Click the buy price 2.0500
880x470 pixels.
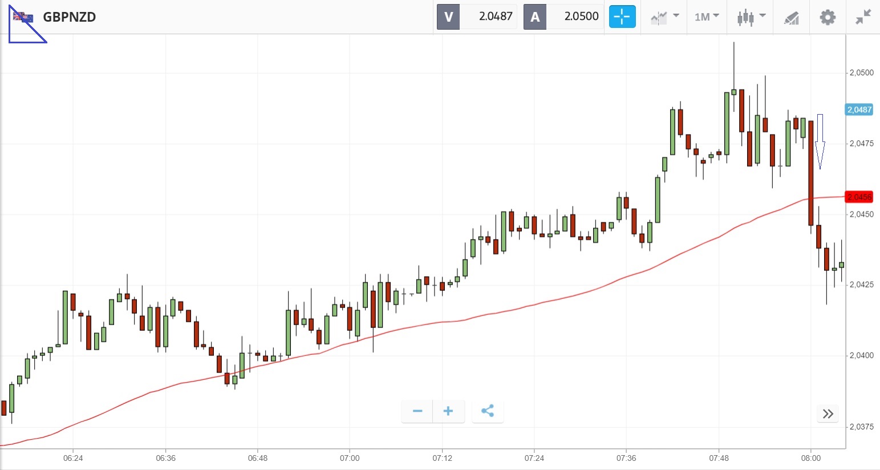pos(581,17)
